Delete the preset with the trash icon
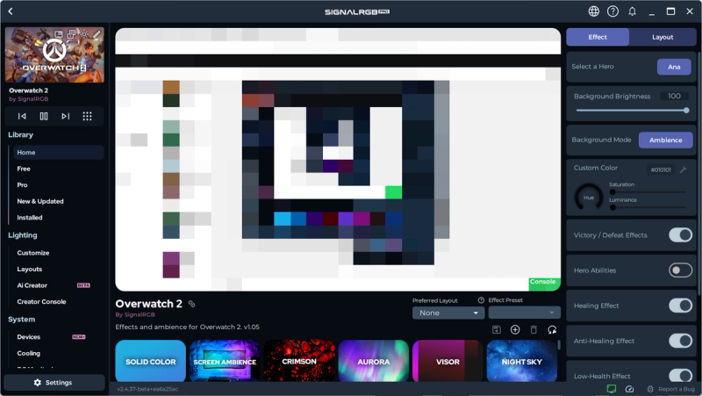The width and height of the screenshot is (702, 396). coord(534,329)
